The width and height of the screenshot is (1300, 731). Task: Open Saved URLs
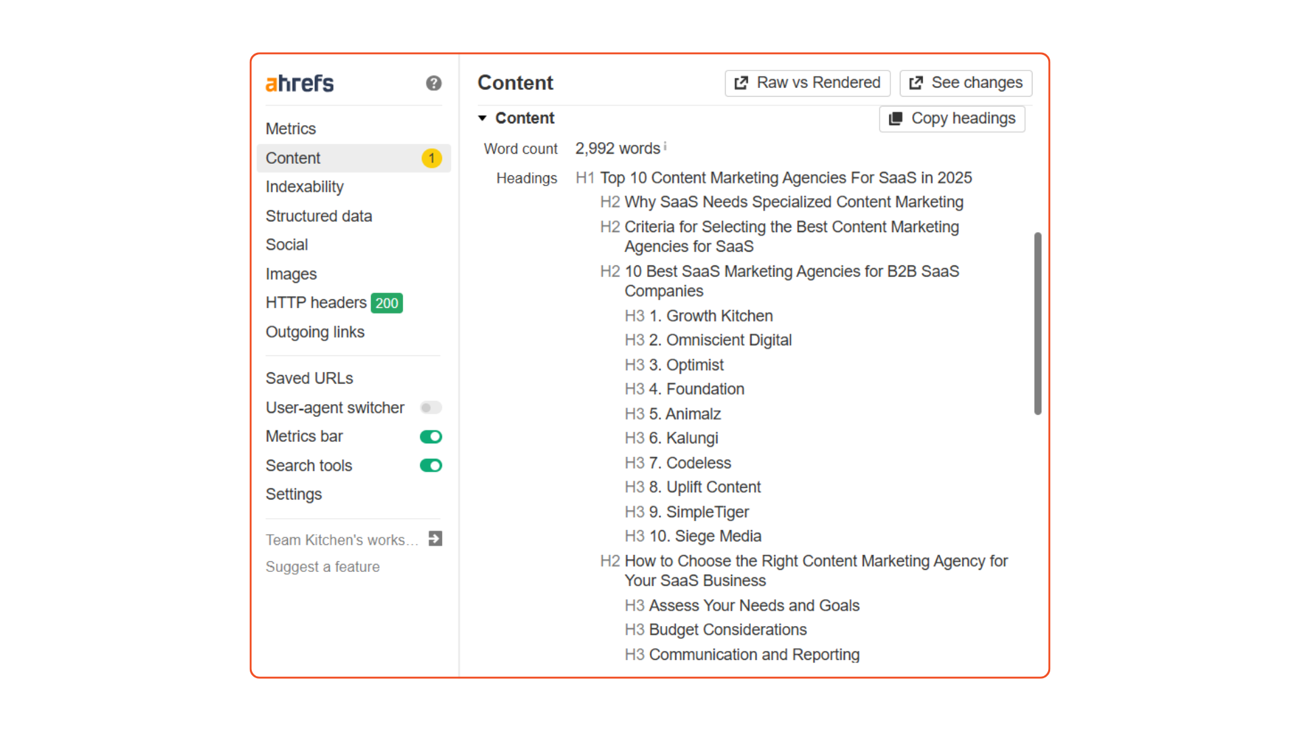[309, 378]
